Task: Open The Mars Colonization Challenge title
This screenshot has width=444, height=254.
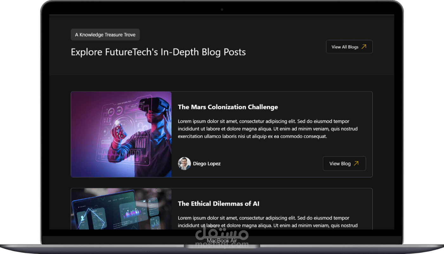Action: click(228, 107)
